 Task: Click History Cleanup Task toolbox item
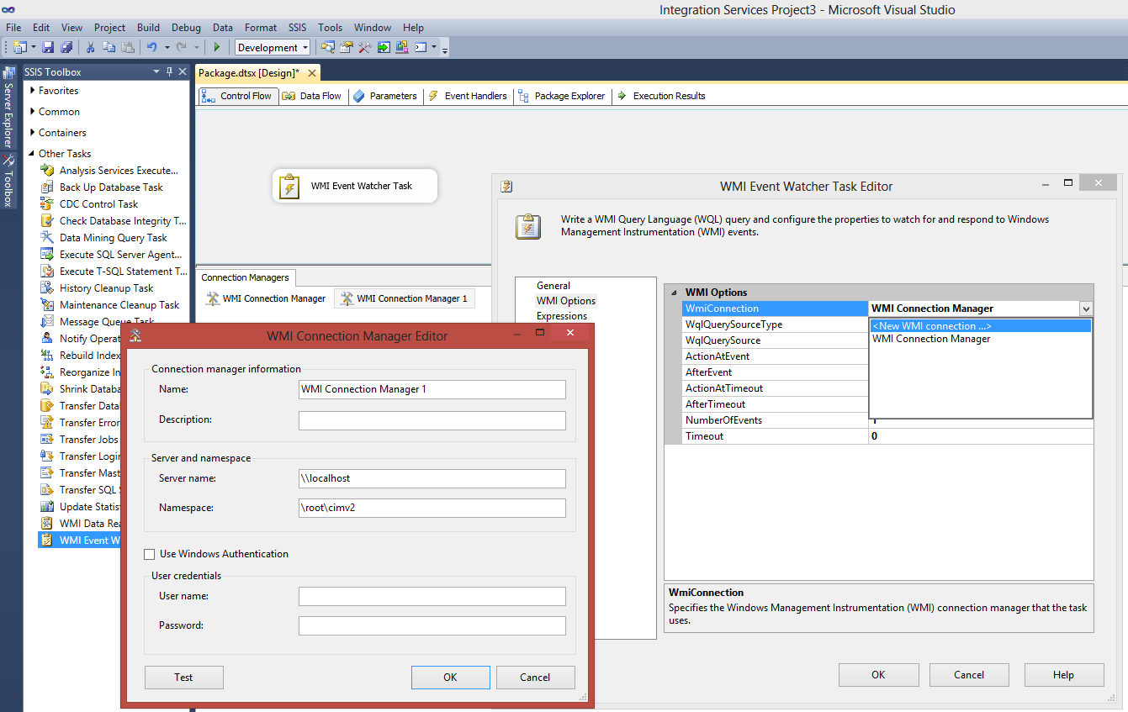pos(106,288)
